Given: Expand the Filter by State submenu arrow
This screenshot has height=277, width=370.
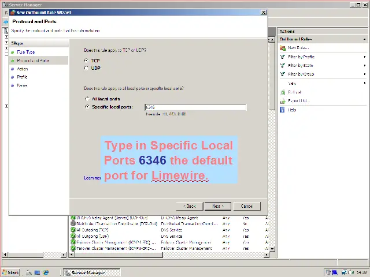Looking at the screenshot, I should point(365,65).
